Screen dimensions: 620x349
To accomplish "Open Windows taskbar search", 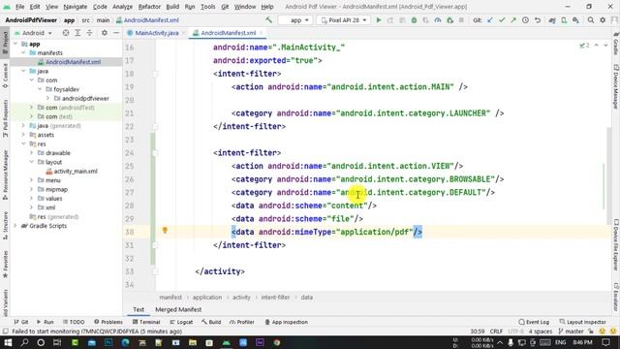I will [24, 342].
